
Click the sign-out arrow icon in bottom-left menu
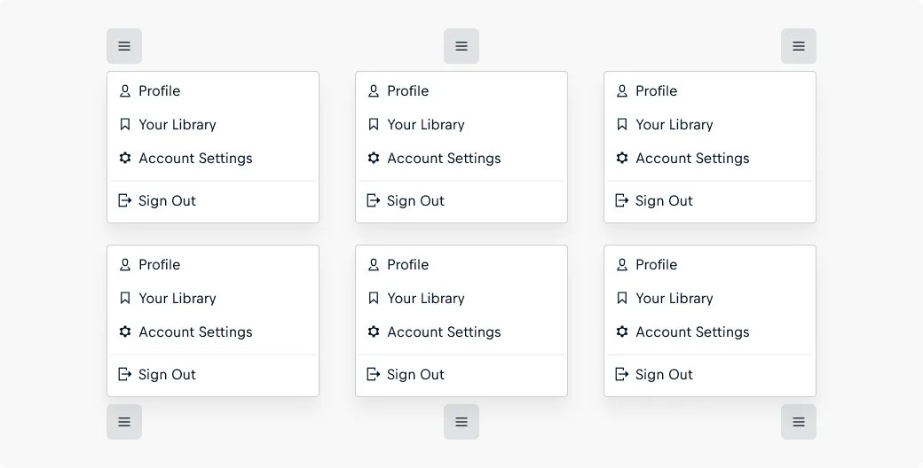(125, 374)
